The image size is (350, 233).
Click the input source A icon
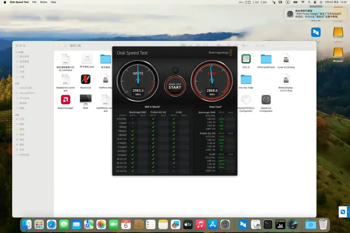(288, 2)
